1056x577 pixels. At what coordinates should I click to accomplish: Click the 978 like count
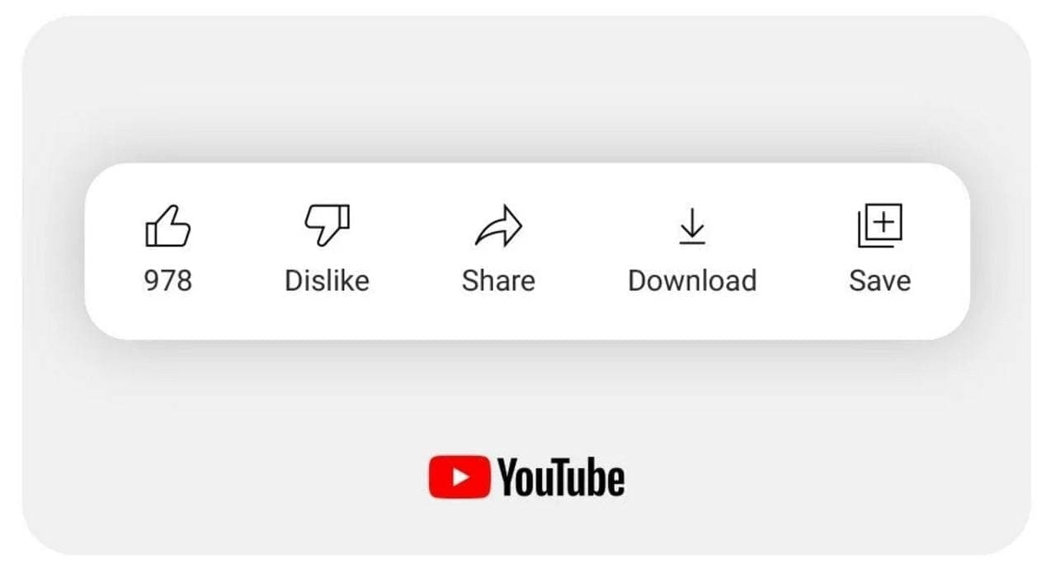click(x=167, y=280)
